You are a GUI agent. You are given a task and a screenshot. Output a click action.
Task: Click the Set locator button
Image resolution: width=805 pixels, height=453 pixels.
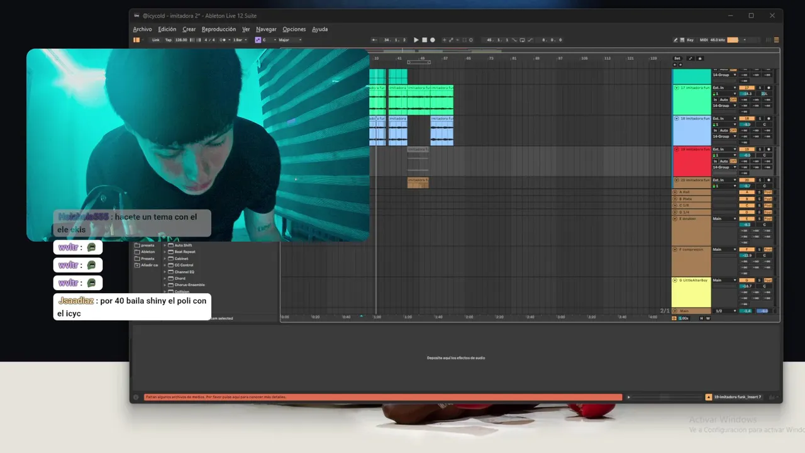pos(677,59)
